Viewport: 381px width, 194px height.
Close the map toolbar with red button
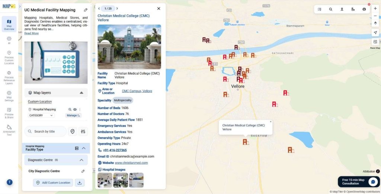tap(369, 4)
